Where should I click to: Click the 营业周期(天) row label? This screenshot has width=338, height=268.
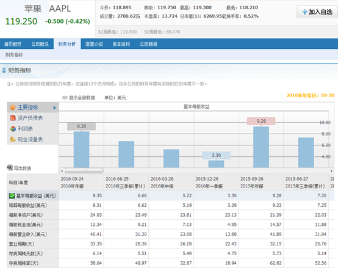21,244
